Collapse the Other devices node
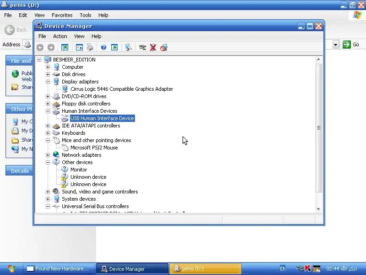Screen dimensions: 366x275 [x=48, y=163]
